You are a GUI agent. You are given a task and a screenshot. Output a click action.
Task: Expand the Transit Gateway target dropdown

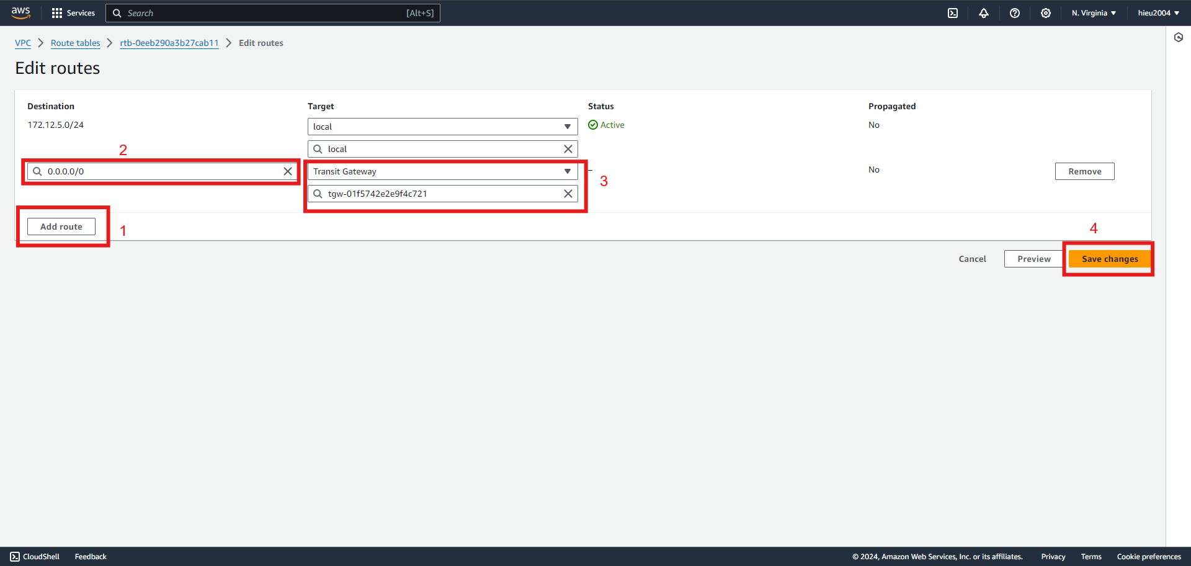[443, 171]
